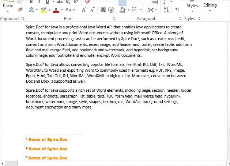Click horizontal scrollbar left arrow

3,163
